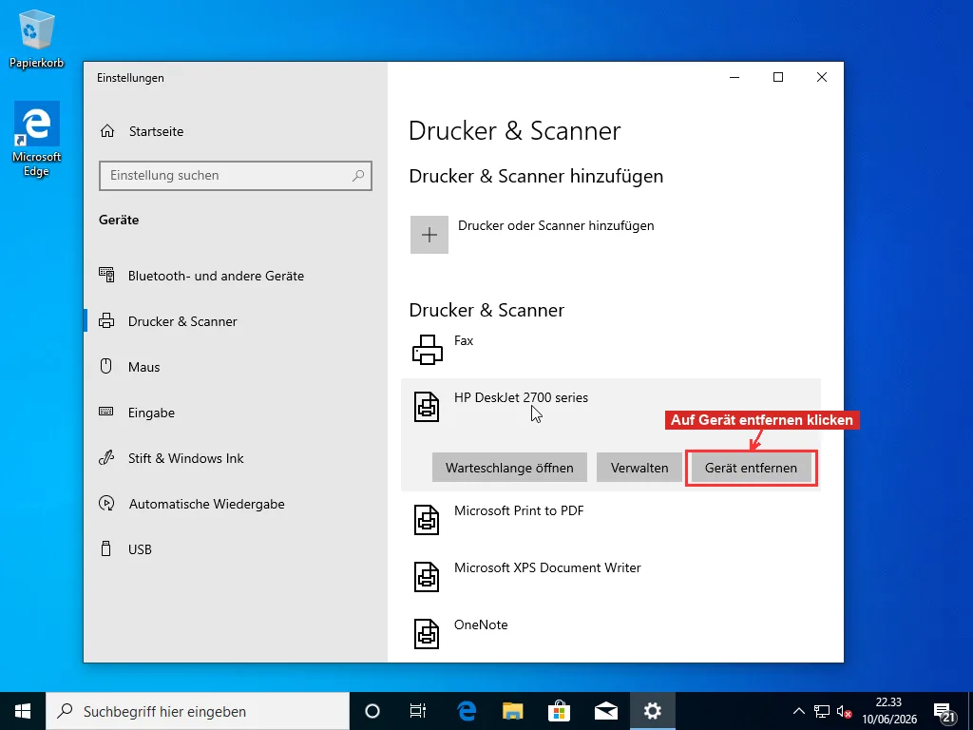
Task: Open the Windows Start menu
Action: click(x=23, y=711)
